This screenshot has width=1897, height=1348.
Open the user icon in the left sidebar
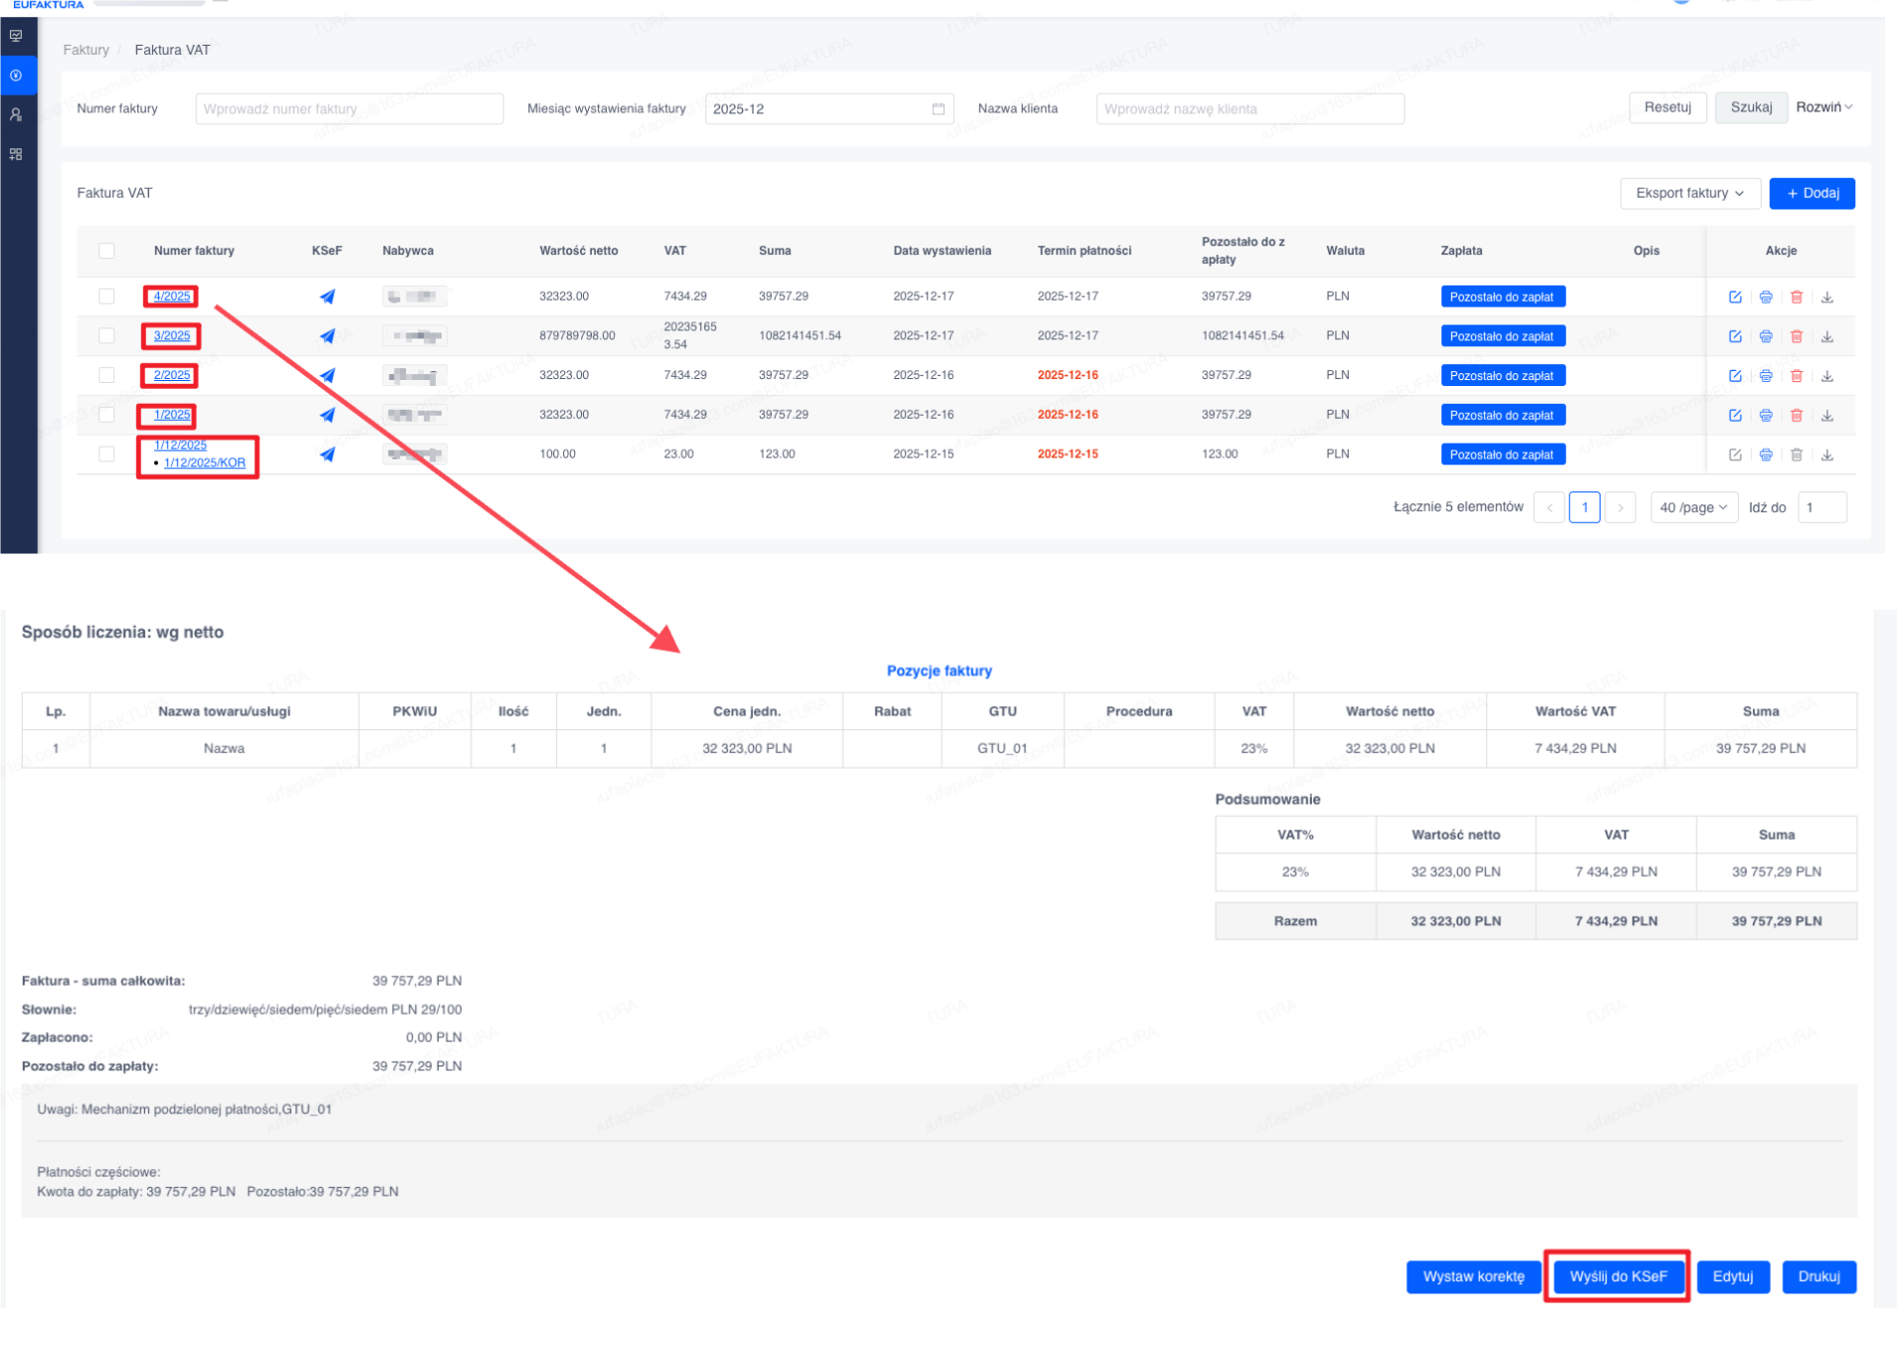pyautogui.click(x=16, y=114)
